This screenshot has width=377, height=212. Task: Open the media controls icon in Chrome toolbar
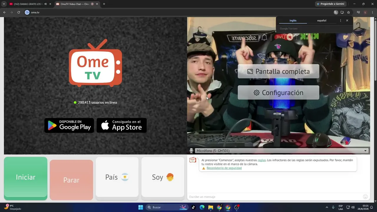(358, 12)
